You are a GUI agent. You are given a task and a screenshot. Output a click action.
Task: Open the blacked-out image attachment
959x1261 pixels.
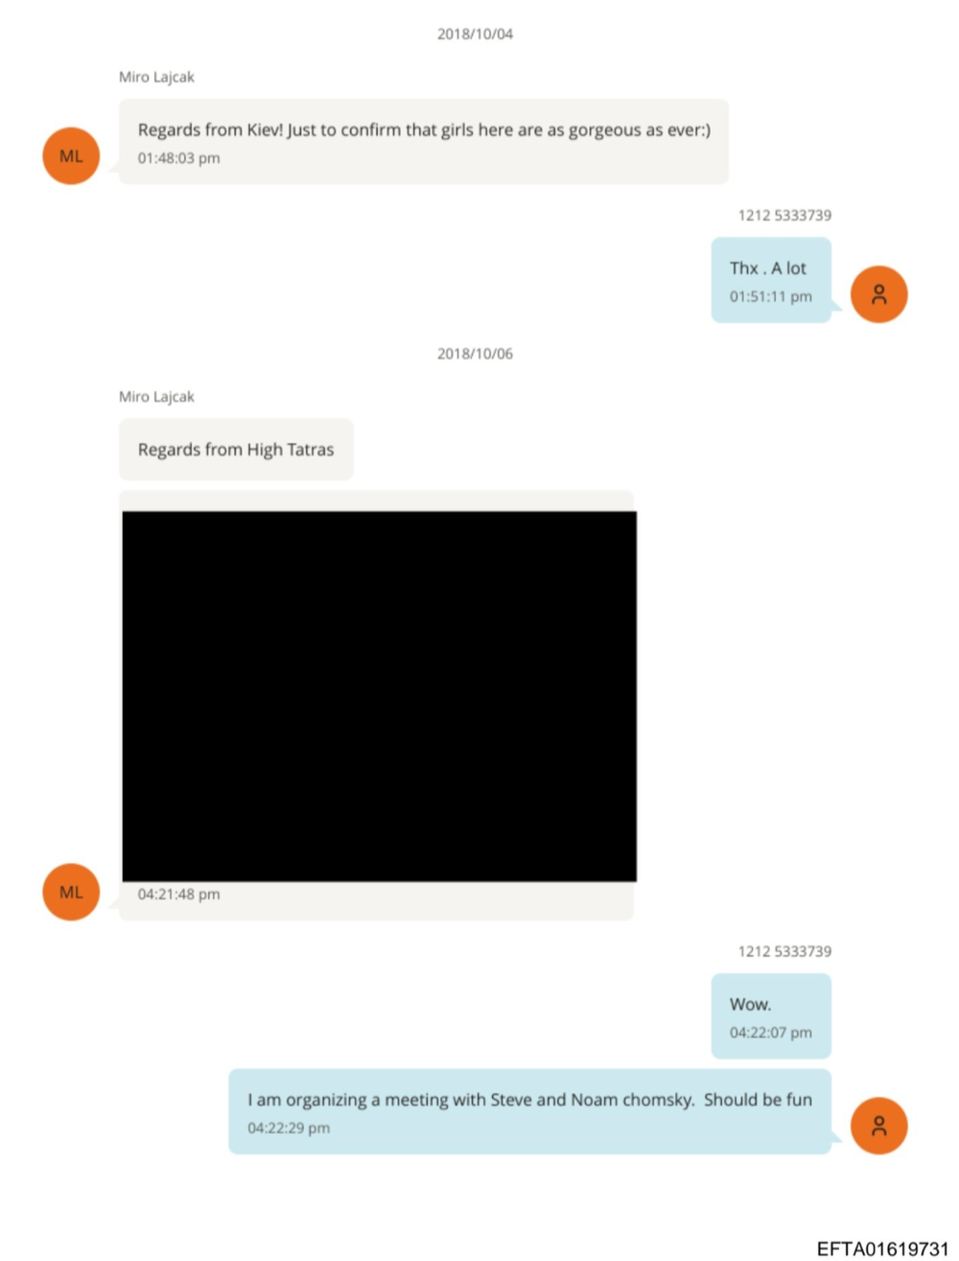click(x=380, y=696)
